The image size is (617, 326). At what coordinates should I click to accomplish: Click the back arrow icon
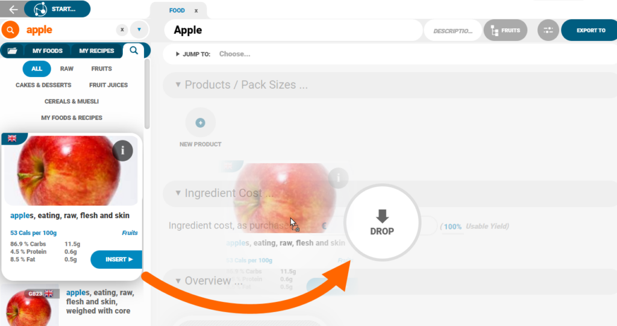(x=13, y=9)
